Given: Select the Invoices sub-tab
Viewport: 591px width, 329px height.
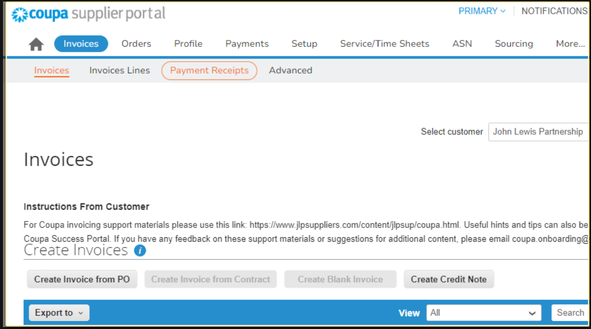Looking at the screenshot, I should point(52,71).
